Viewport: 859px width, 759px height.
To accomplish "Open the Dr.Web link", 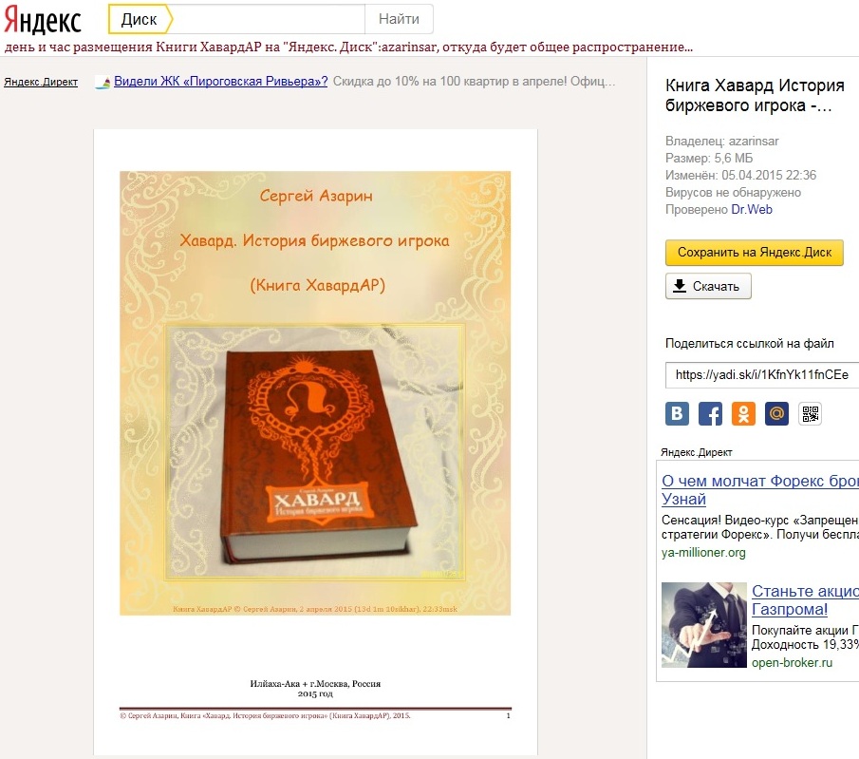I will [752, 210].
